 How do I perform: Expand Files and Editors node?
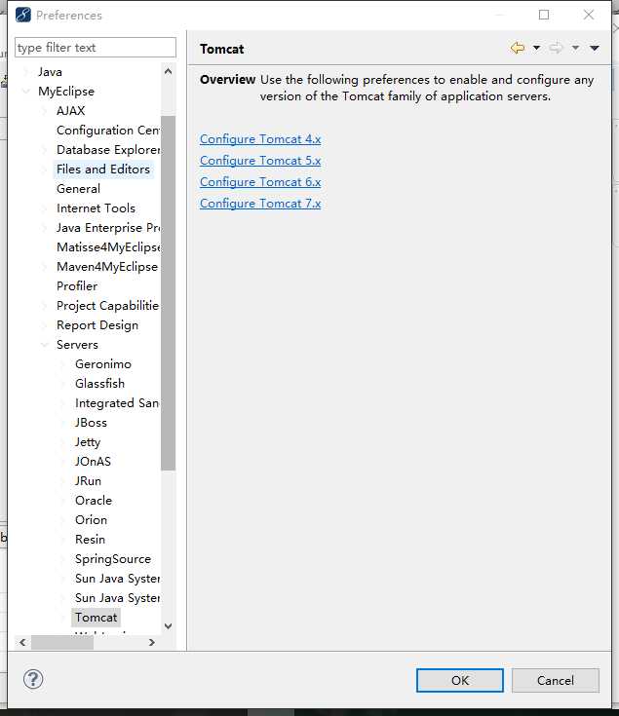(x=44, y=170)
